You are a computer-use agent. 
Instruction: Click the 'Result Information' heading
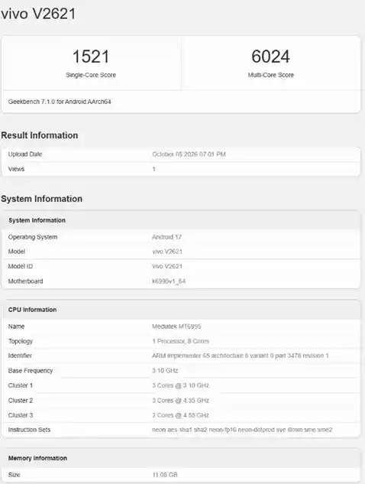40,135
